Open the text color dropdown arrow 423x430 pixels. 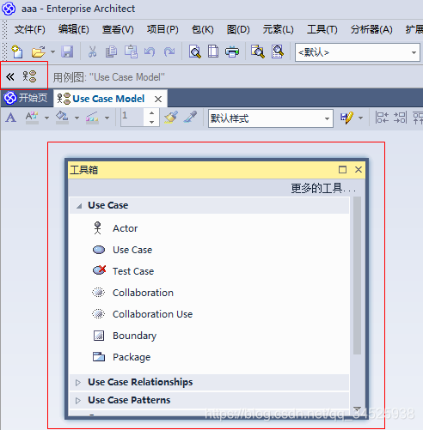pos(46,118)
